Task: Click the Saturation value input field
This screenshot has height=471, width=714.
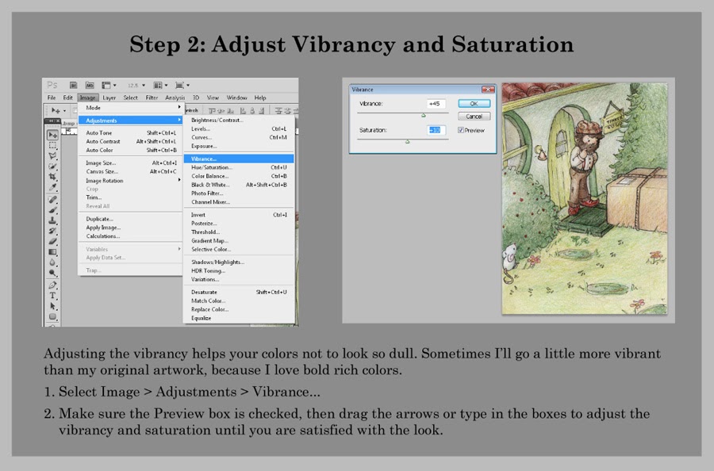Action: pos(436,130)
